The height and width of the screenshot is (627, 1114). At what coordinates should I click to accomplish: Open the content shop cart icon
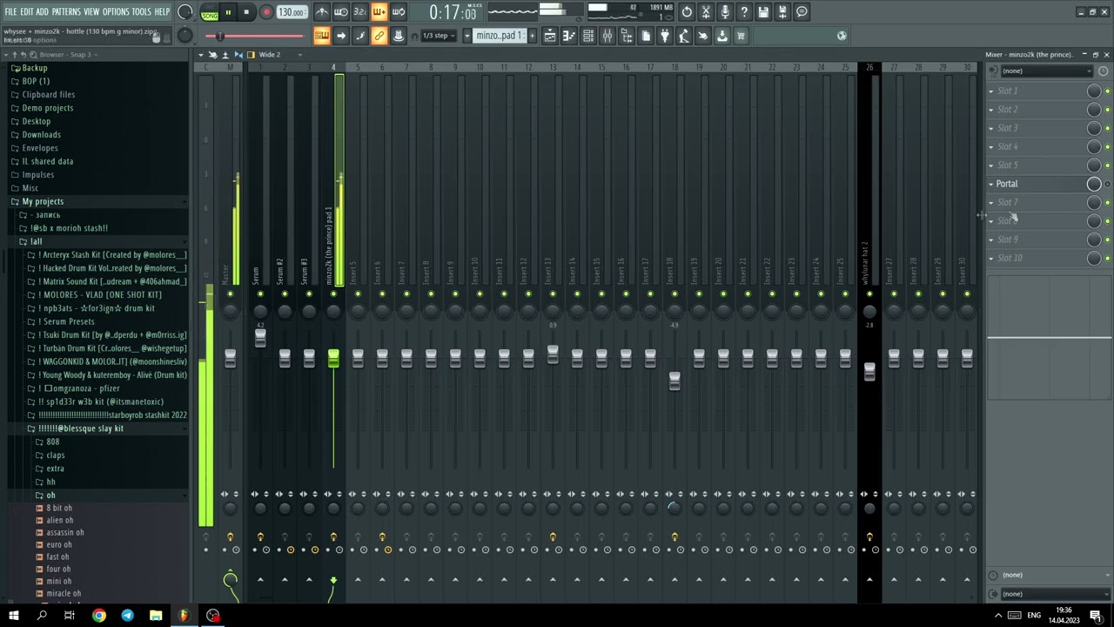click(742, 36)
